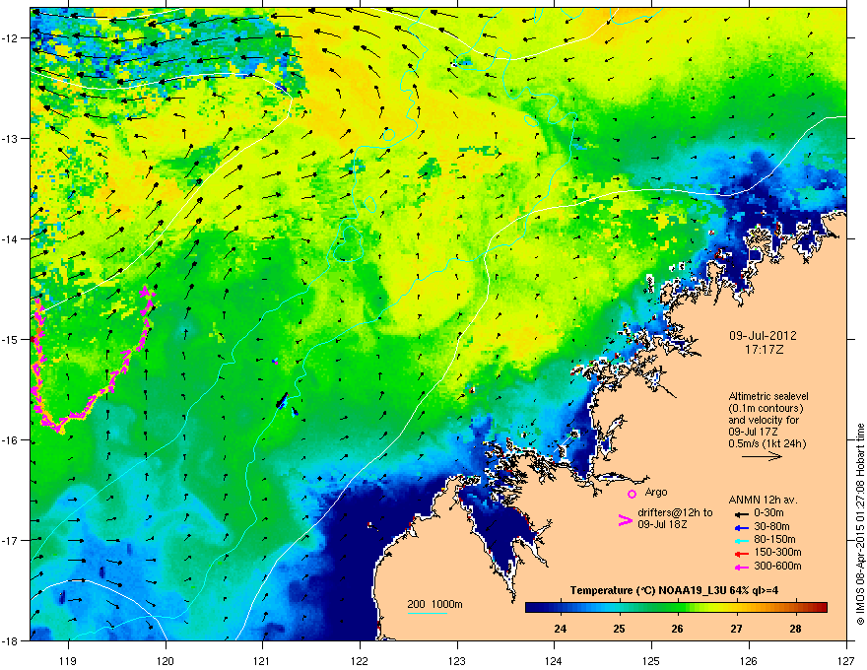Click latitude axis label -17
The image size is (867, 670).
(x=11, y=540)
